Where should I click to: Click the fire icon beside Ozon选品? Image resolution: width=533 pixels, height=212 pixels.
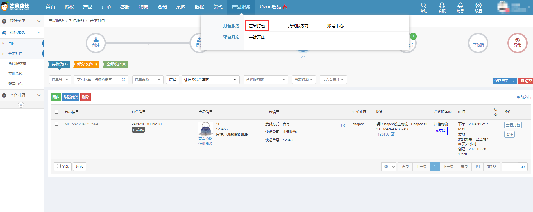[285, 7]
